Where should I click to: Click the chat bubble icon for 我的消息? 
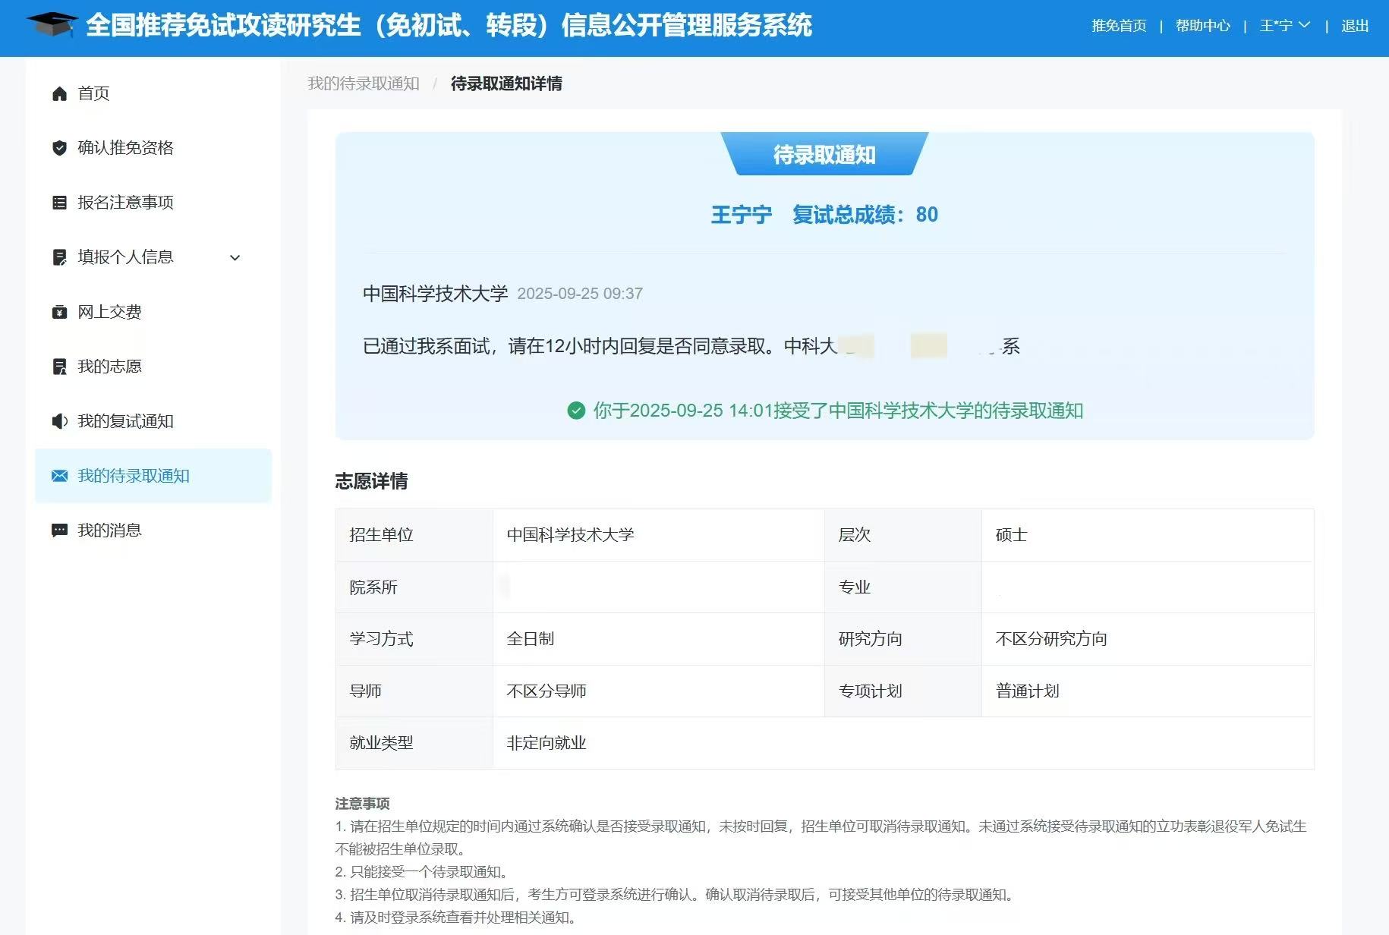coord(59,530)
